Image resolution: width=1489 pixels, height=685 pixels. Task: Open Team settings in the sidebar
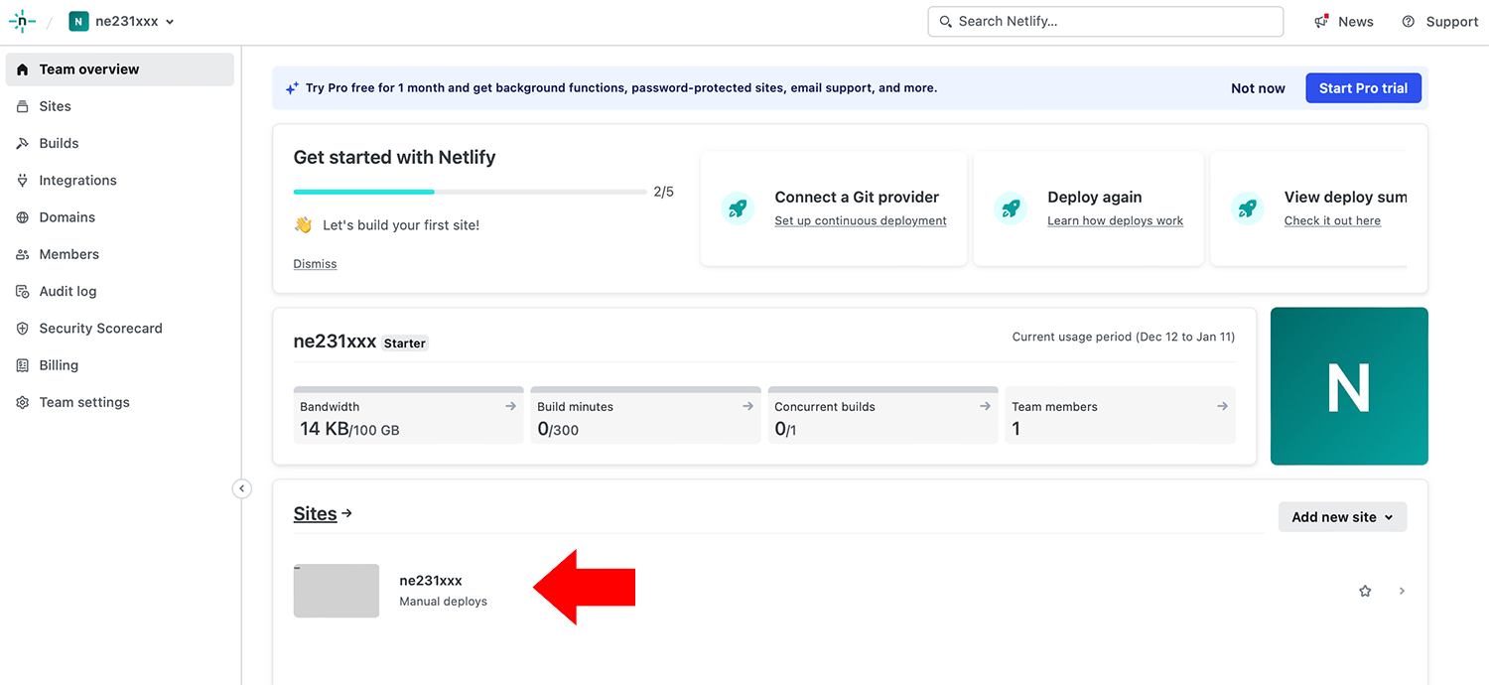[x=84, y=402]
